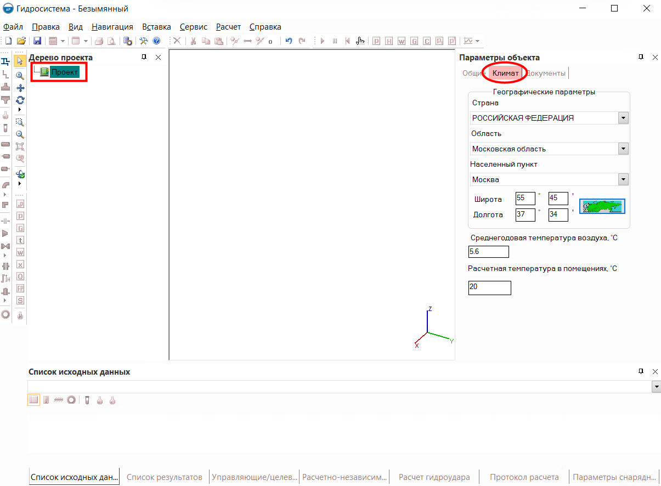Viewport: 661px width, 486px height.
Task: Click the Среднегодовая температура воздуха input field
Action: point(488,252)
